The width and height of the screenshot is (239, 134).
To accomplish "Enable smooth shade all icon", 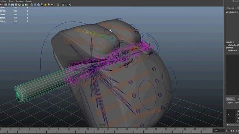I will tap(35, 5).
